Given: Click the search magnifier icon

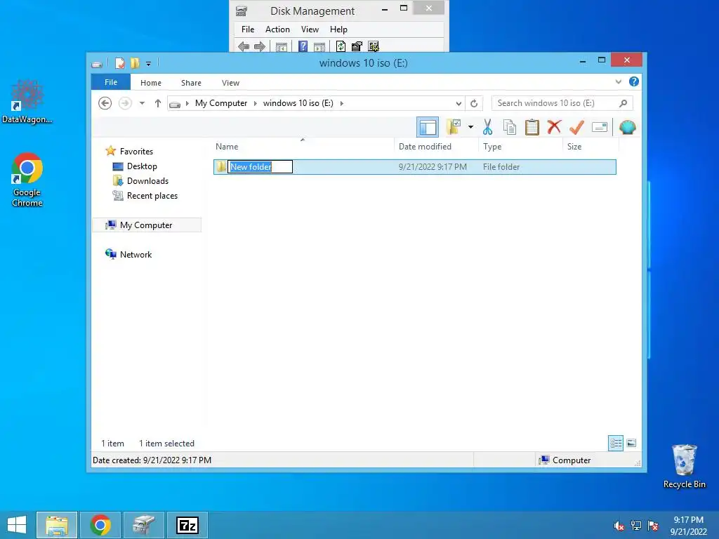Looking at the screenshot, I should pos(624,103).
